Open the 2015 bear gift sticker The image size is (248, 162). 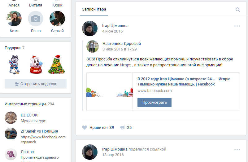36,64
